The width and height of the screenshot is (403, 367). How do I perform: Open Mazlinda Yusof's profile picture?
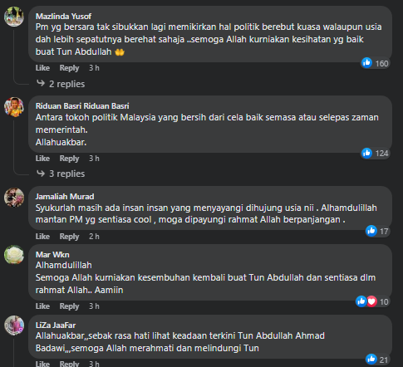coord(14,17)
